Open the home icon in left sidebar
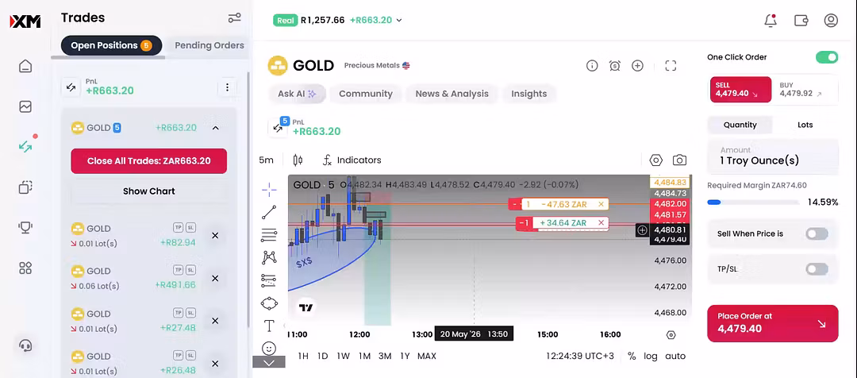Screen dimensions: 857x378 coord(25,66)
